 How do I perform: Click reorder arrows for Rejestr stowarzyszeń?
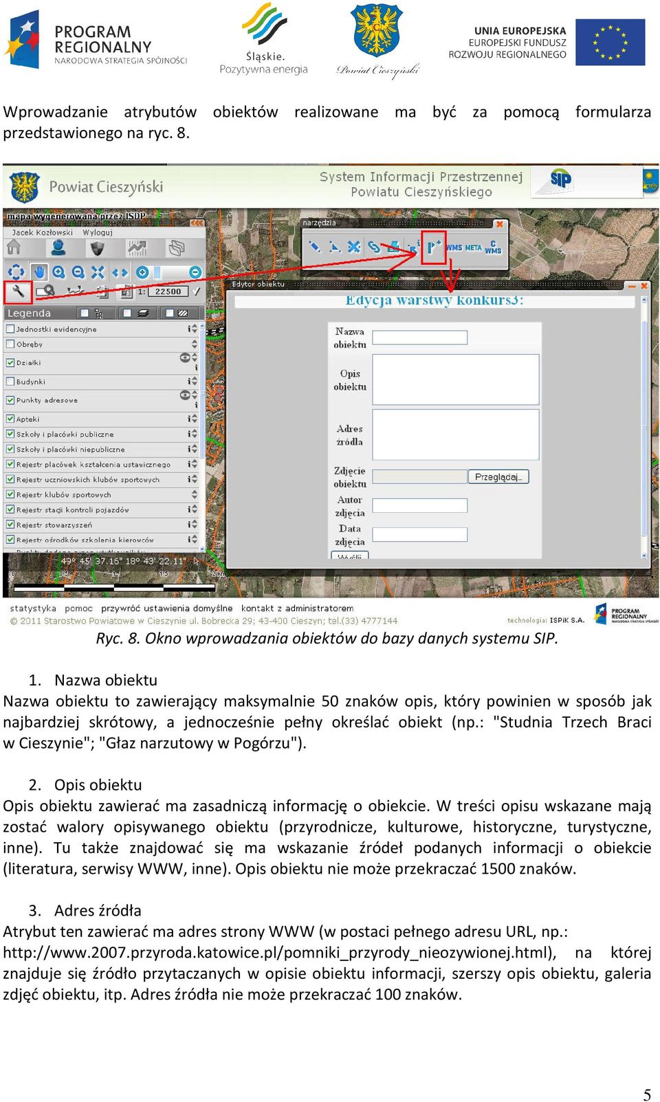195,525
